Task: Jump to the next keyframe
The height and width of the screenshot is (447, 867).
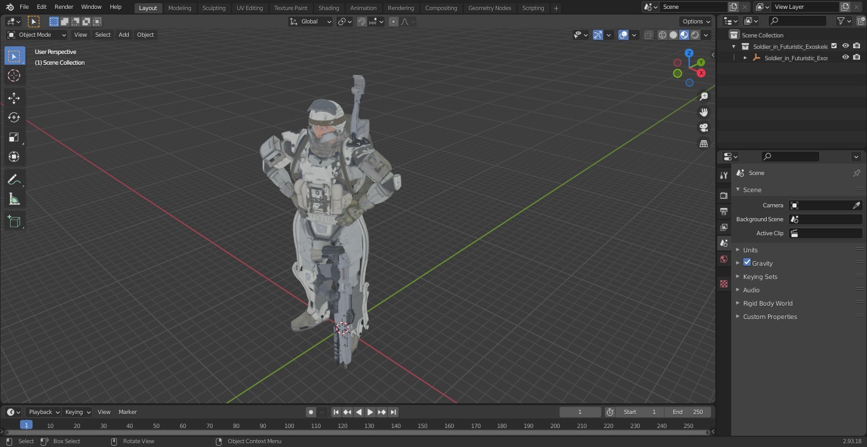Action: (x=381, y=412)
